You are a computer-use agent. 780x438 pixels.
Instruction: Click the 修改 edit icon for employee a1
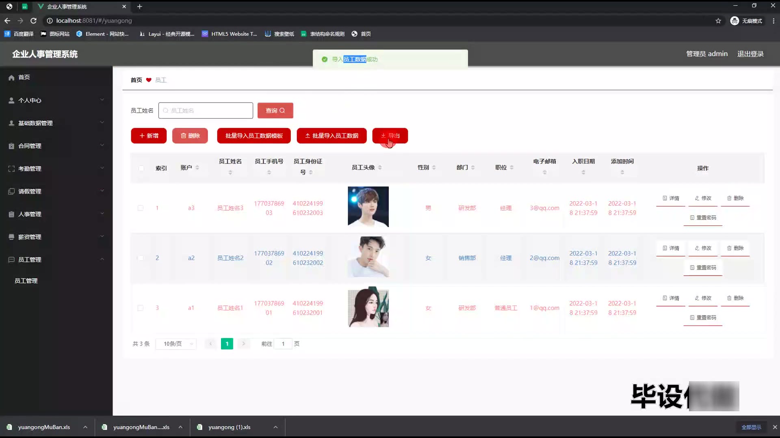(x=697, y=298)
